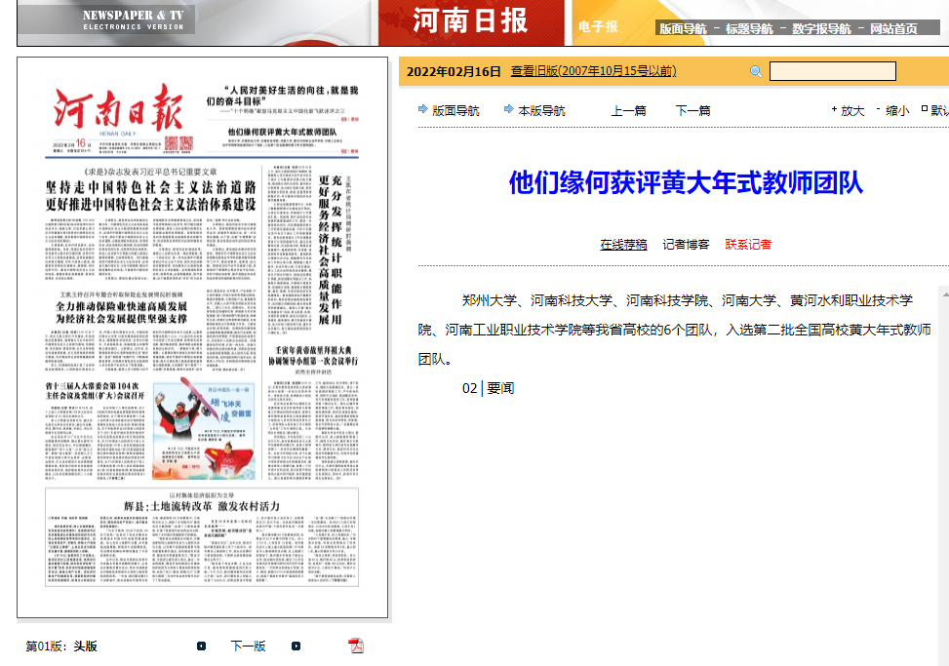Click the previous page arrow icon
This screenshot has width=949, height=666.
(x=201, y=646)
